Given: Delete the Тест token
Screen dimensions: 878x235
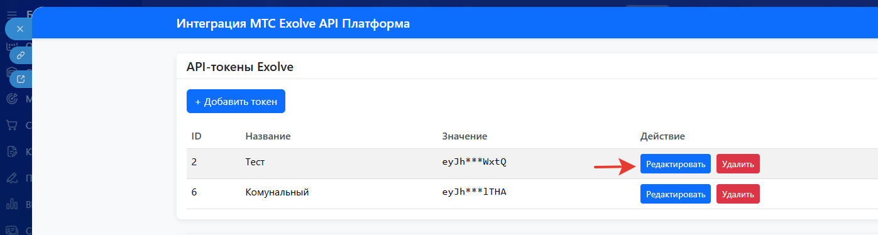Looking at the screenshot, I should click(738, 163).
